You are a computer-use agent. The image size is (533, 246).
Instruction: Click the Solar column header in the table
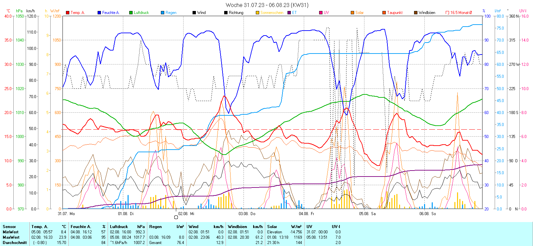click(272, 227)
